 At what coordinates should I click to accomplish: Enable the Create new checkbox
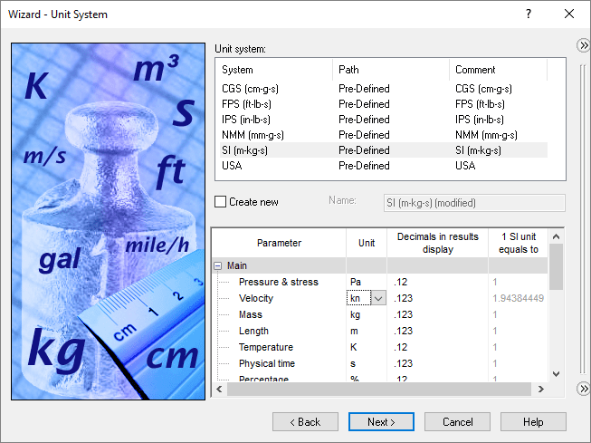[x=220, y=202]
